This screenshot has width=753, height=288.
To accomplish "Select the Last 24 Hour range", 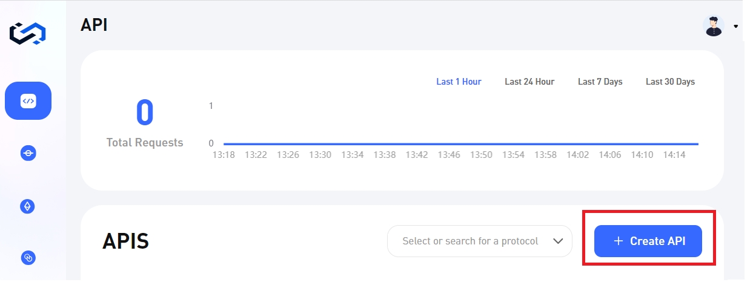I will click(529, 82).
